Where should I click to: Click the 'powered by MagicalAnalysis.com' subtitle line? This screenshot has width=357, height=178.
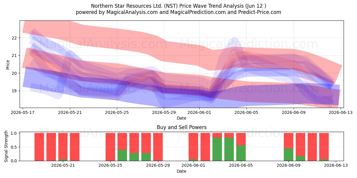click(178, 12)
